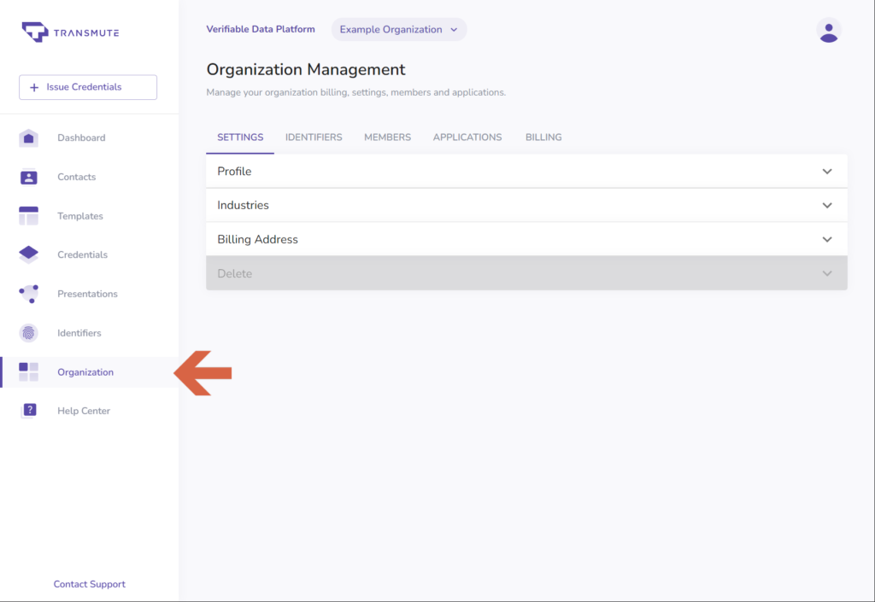This screenshot has height=602, width=875.
Task: Click the Billing Address accordion title
Action: point(257,239)
